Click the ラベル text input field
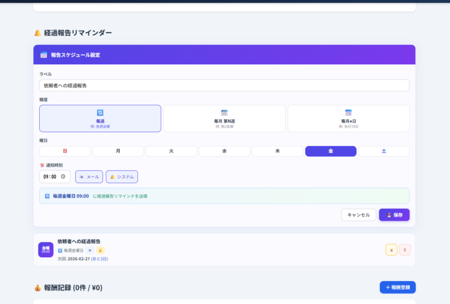This screenshot has width=450, height=304. 224,85
